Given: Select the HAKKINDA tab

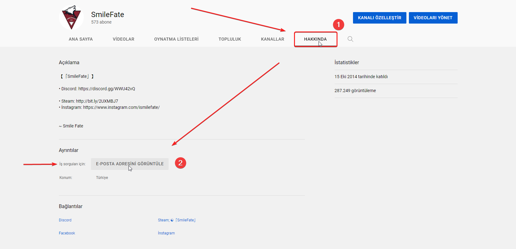Looking at the screenshot, I should pyautogui.click(x=315, y=39).
